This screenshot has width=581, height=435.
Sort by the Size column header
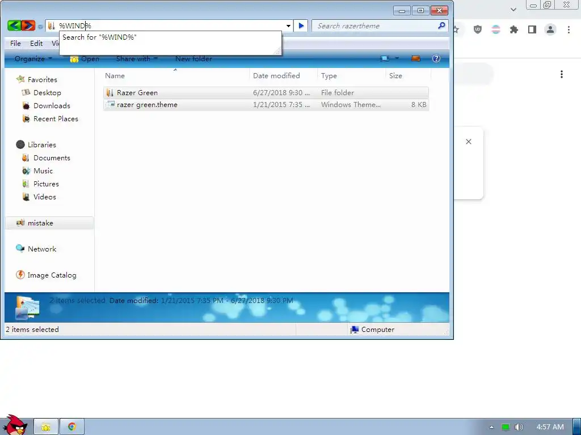(x=409, y=75)
